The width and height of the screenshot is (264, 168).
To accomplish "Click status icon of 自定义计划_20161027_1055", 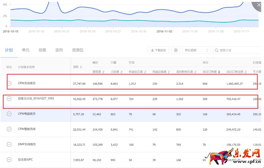I will point(9,98).
